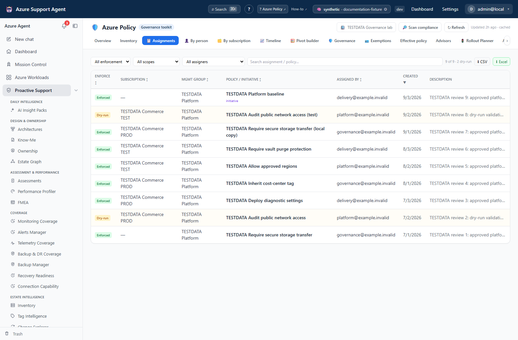Open AI Insight Packs sparkle icon
The height and width of the screenshot is (340, 518).
[x=13, y=110]
